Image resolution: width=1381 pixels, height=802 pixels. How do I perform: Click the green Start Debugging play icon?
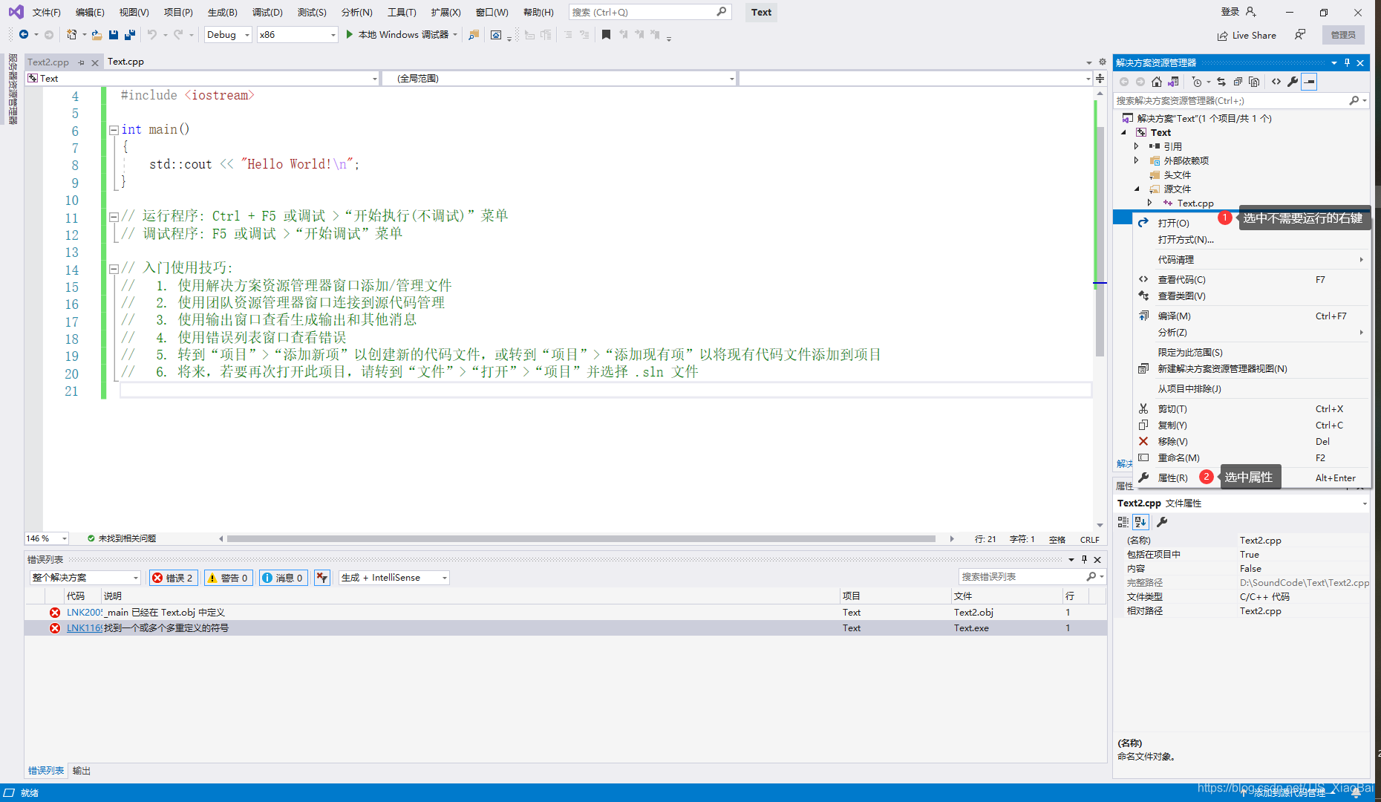tap(349, 35)
